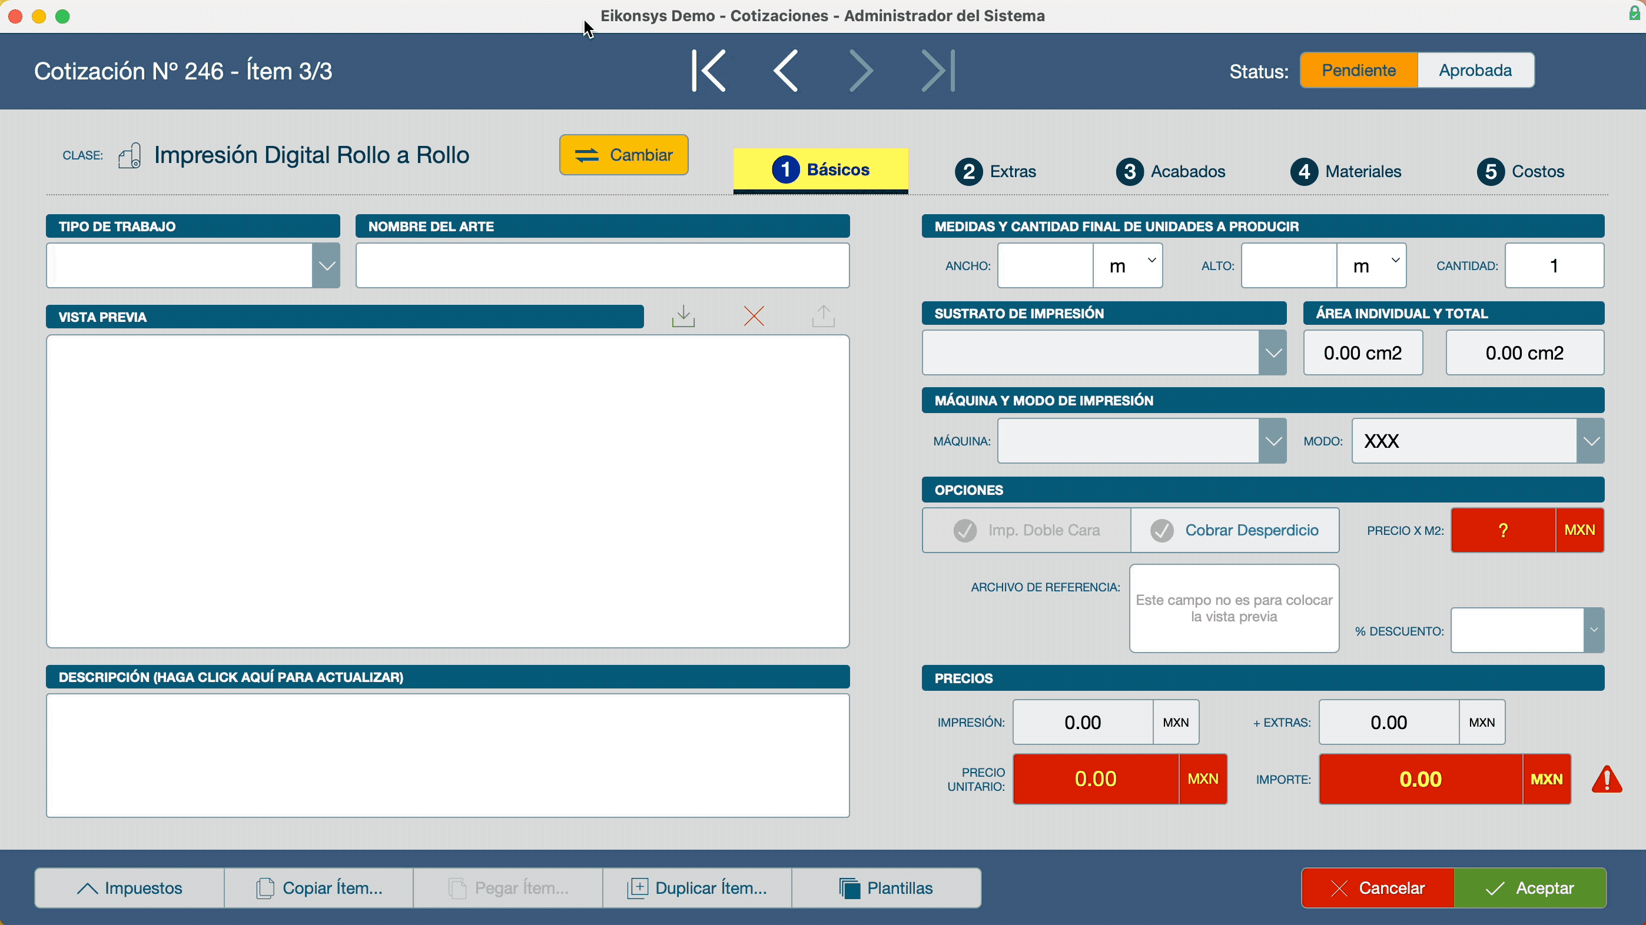
Task: Click the Cambiar button to change class
Action: coord(623,155)
